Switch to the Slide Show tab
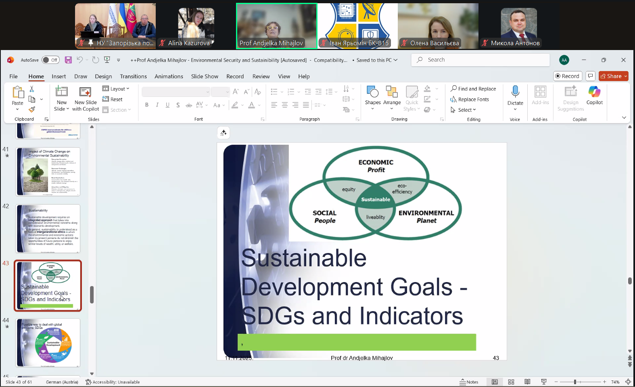635x387 pixels. [205, 76]
